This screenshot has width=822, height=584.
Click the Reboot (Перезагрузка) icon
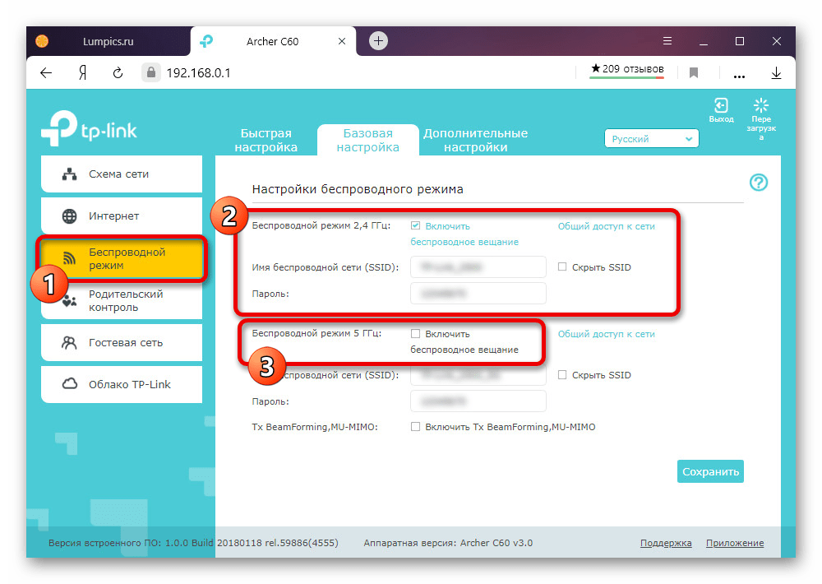761,105
